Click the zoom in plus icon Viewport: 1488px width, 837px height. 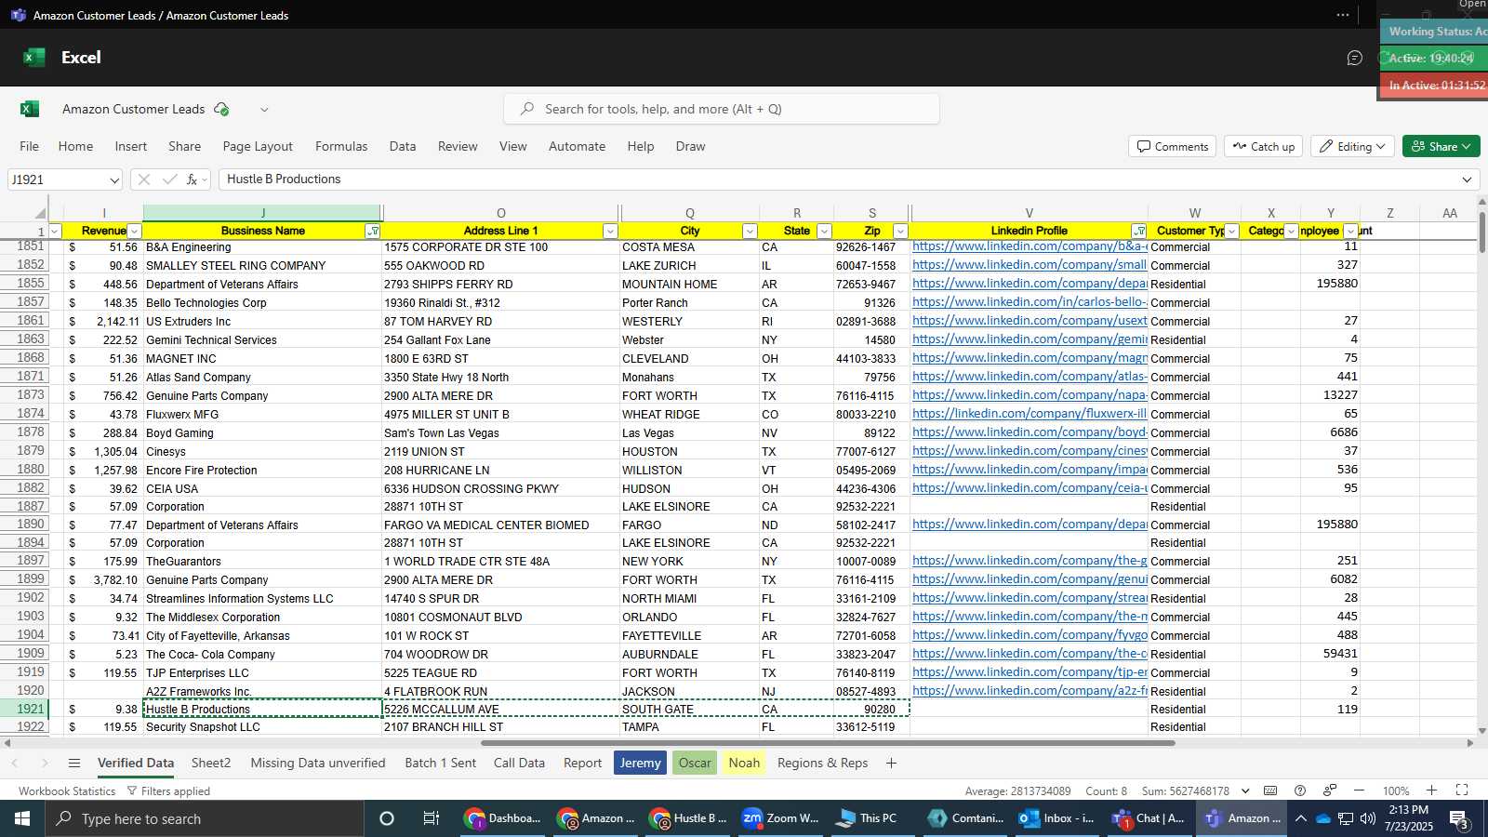pyautogui.click(x=1432, y=790)
